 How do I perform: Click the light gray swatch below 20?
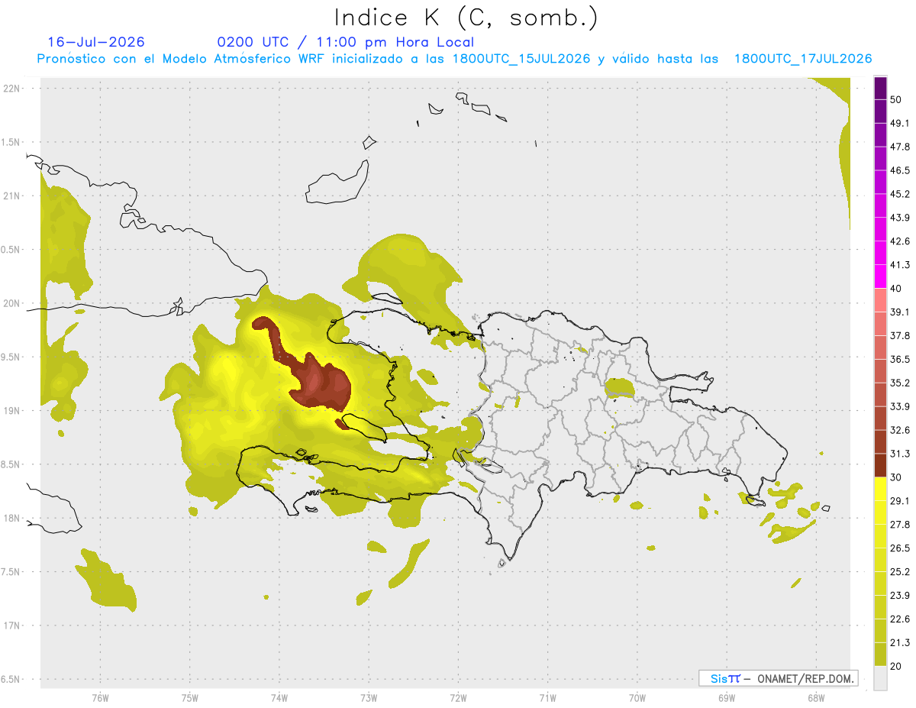point(880,678)
